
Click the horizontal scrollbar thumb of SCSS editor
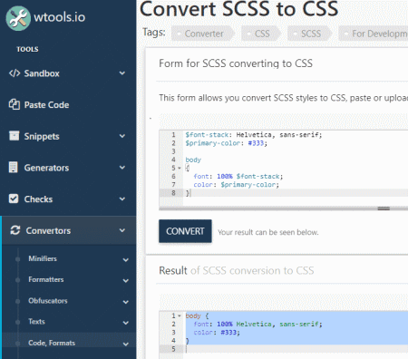(384, 209)
